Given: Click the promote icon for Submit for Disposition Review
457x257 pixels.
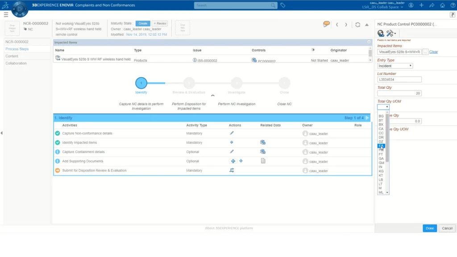Looking at the screenshot, I should tap(232, 170).
